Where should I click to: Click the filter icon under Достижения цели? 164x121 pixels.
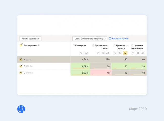click(x=98, y=53)
